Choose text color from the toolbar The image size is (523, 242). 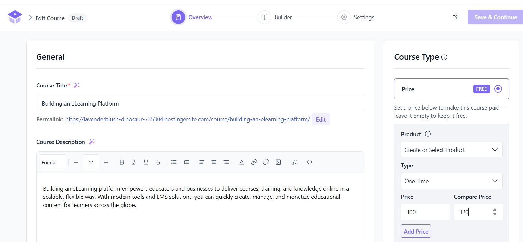click(242, 162)
